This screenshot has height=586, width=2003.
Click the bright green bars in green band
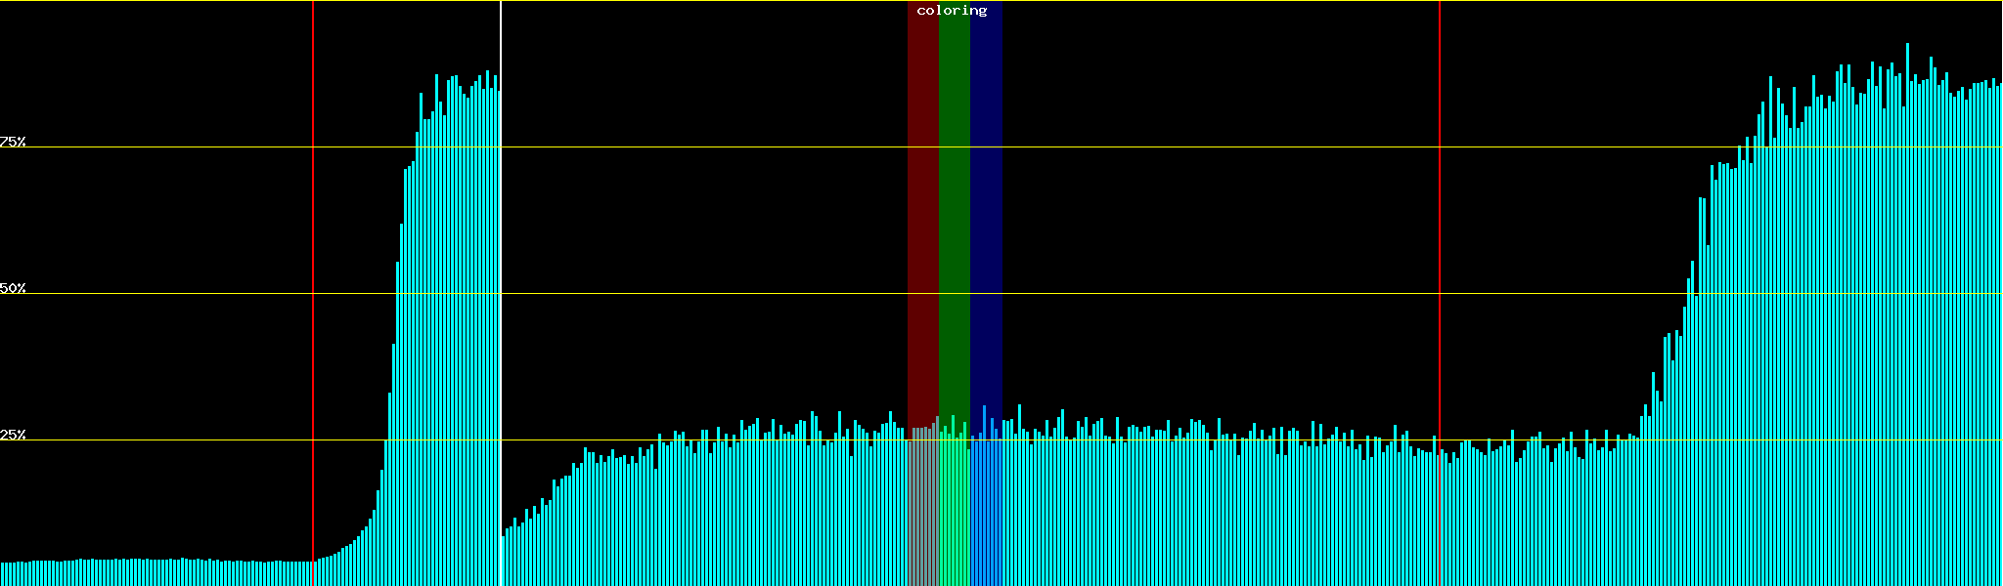[x=954, y=508]
